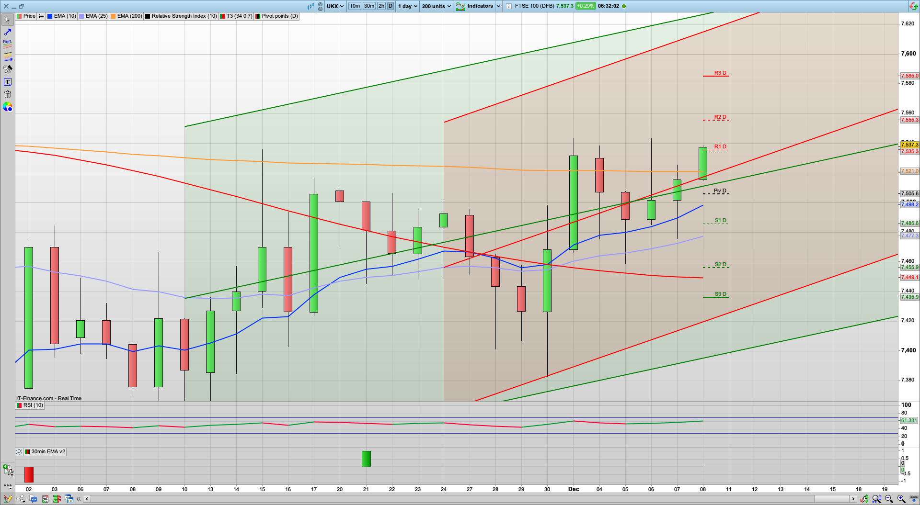Image resolution: width=920 pixels, height=505 pixels.
Task: Pick the Fibonacci lines tool
Action: pos(8,57)
